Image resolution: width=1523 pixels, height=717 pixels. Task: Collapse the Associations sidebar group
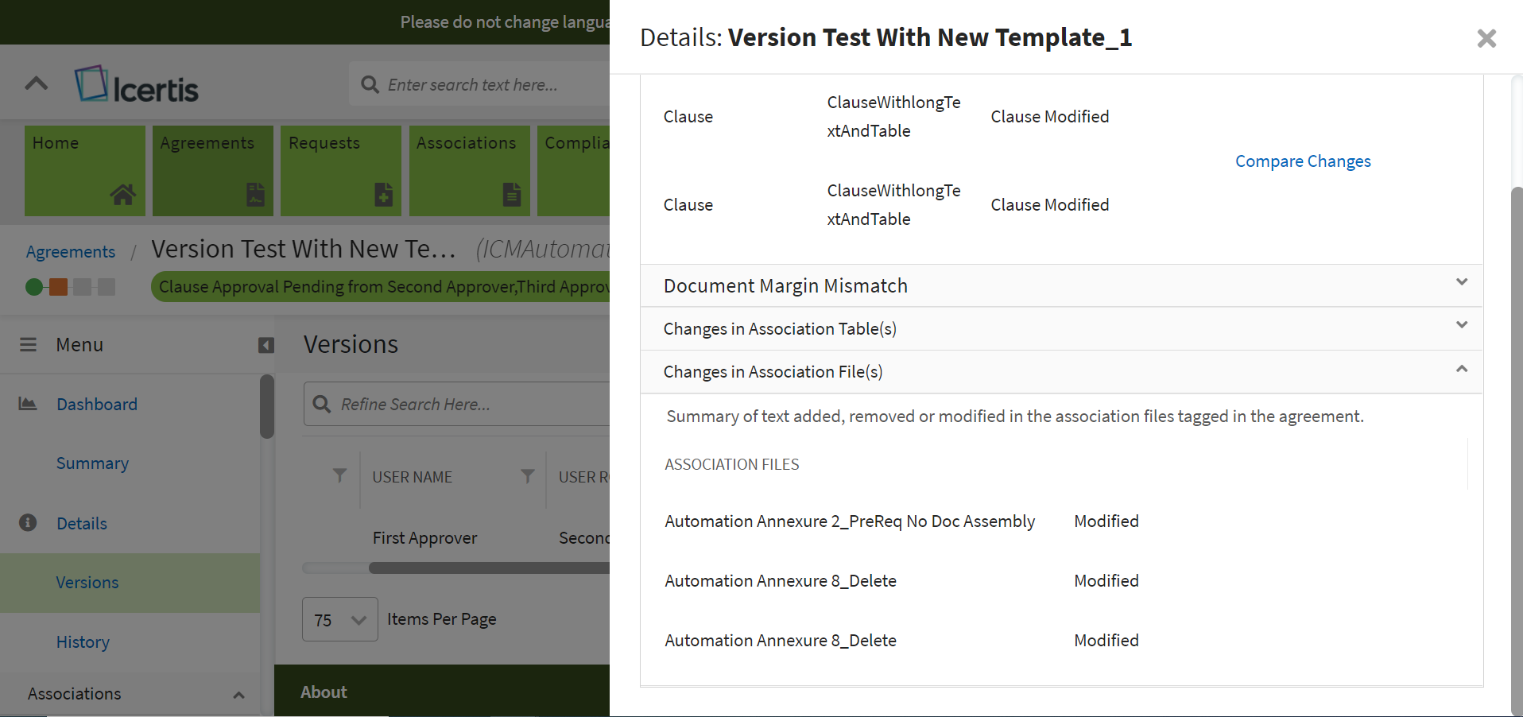[238, 695]
